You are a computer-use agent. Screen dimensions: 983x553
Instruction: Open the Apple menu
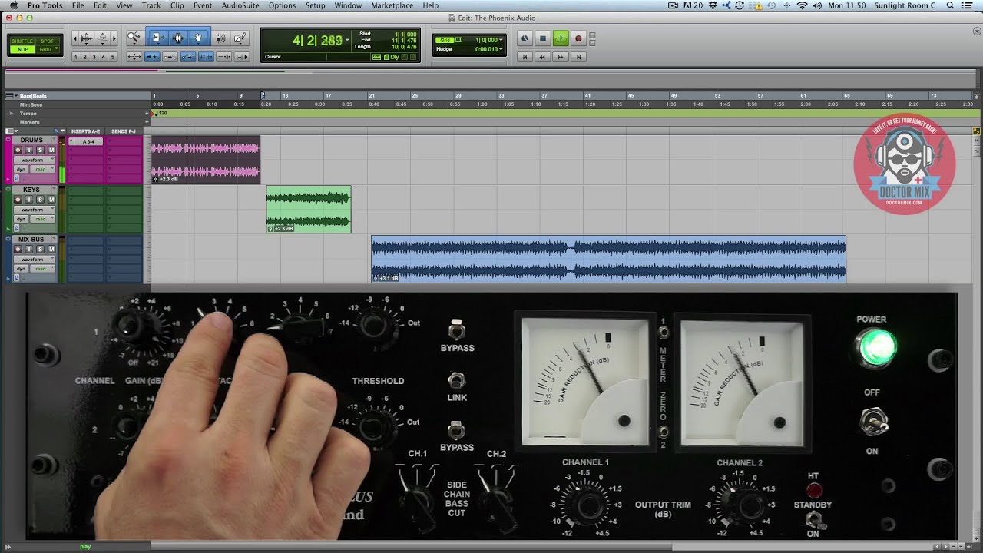point(13,5)
